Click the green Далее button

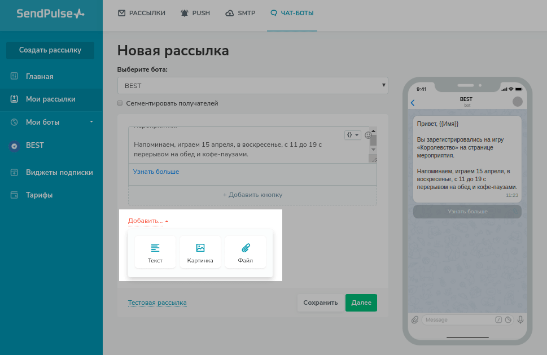coord(361,303)
